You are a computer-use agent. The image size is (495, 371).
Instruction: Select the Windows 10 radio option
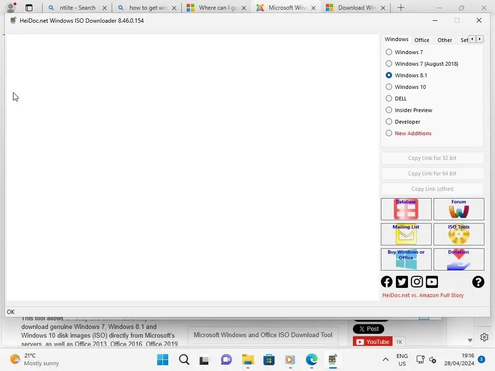[406, 87]
